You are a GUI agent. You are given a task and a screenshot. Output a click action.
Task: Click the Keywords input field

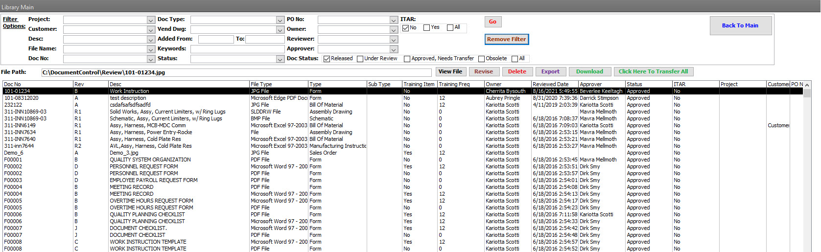click(237, 49)
